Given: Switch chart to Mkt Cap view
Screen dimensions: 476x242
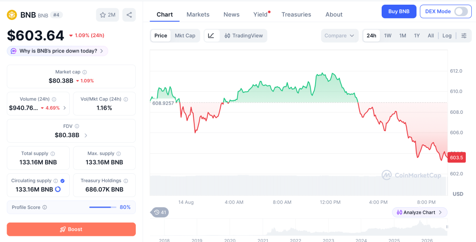Looking at the screenshot, I should click(x=185, y=35).
